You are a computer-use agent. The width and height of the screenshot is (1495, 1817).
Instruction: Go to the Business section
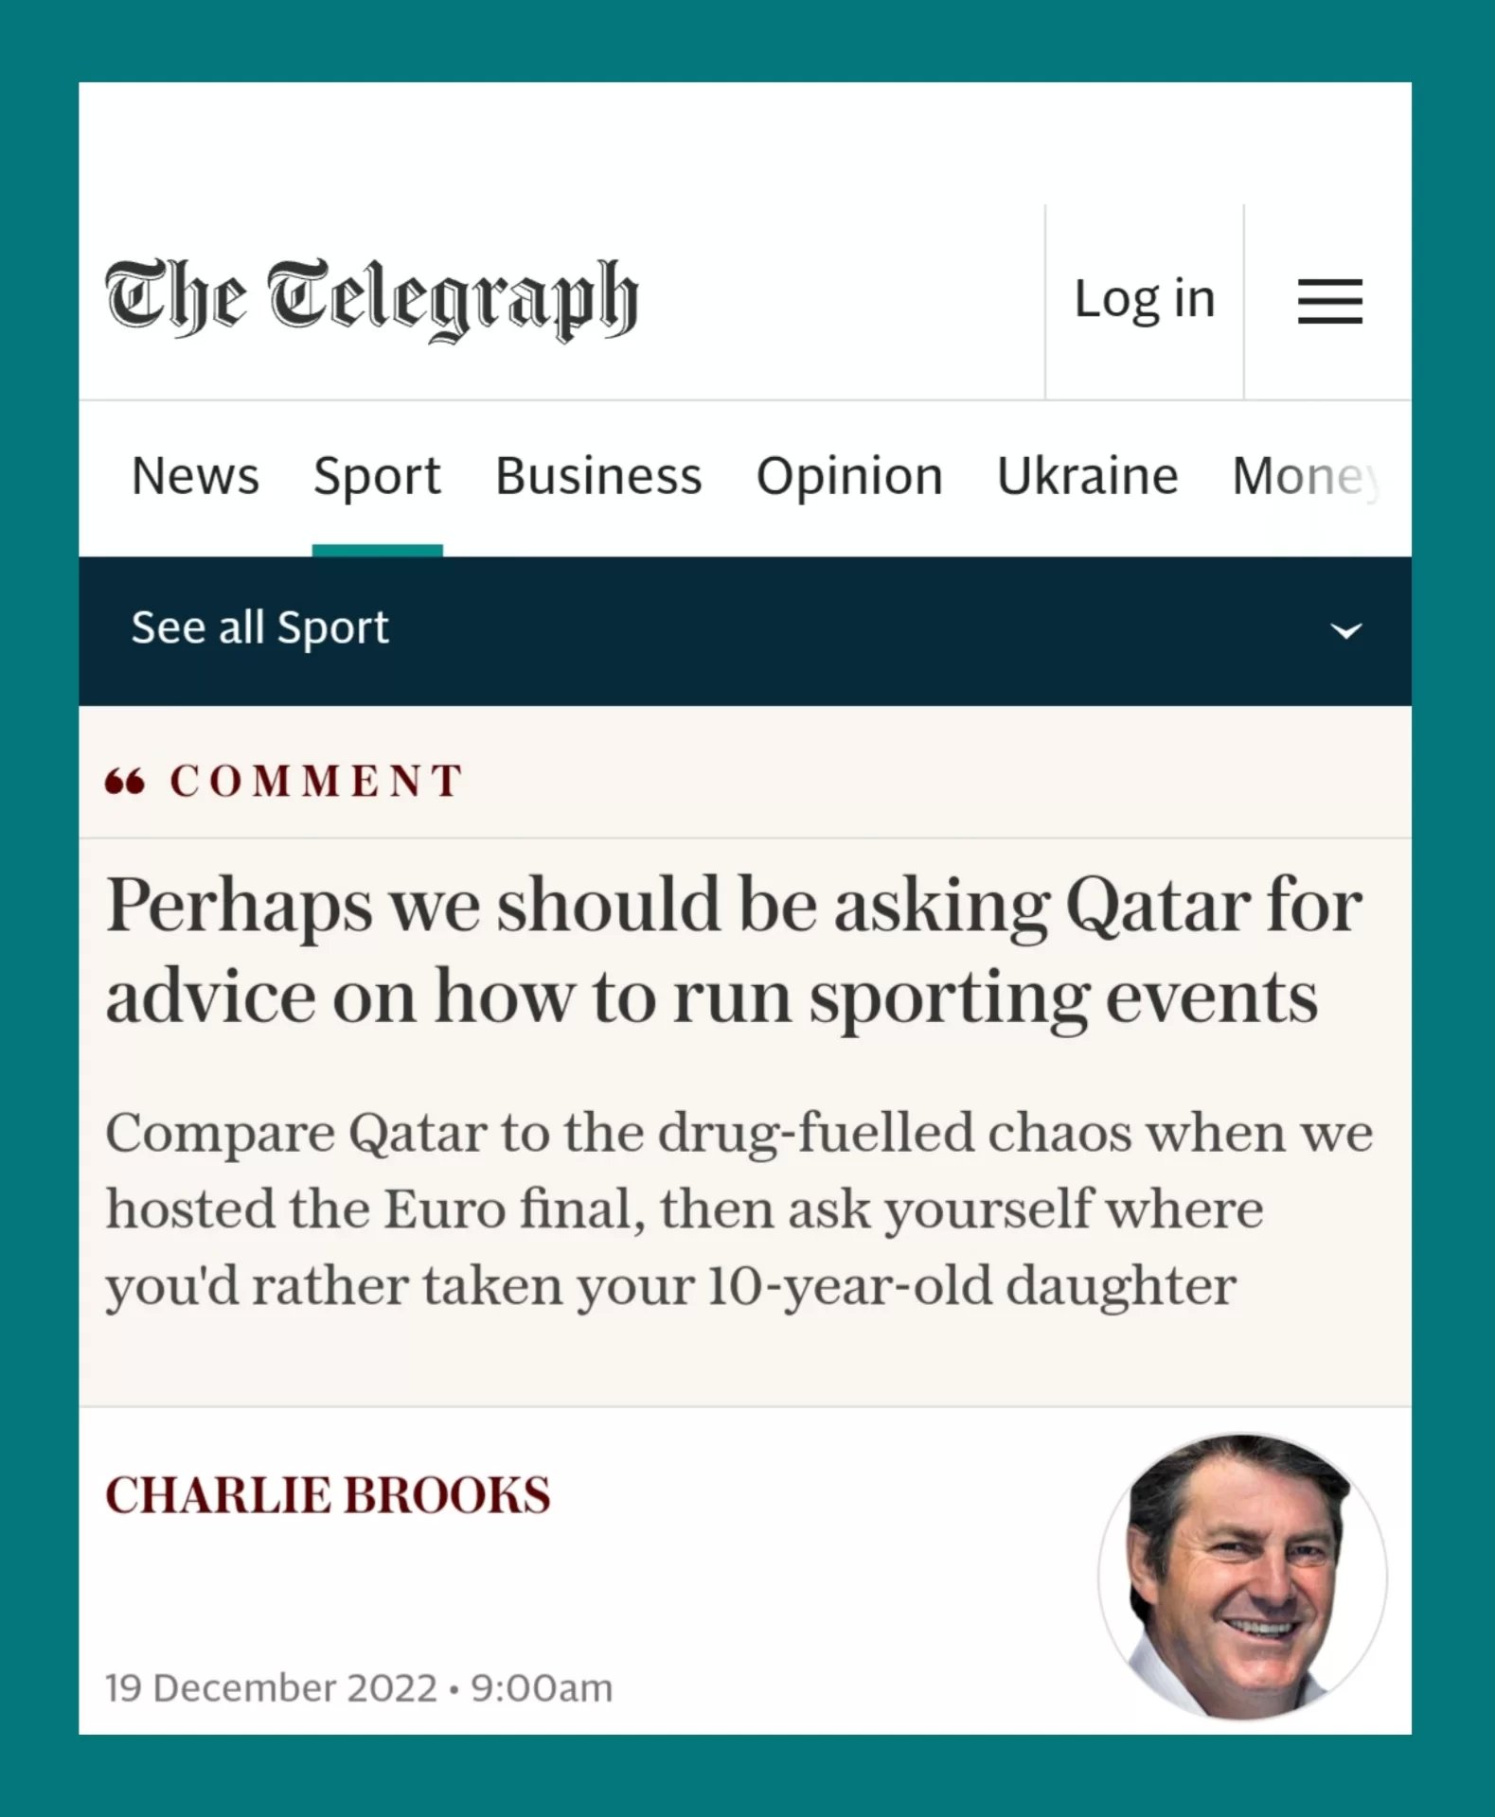[x=598, y=476]
